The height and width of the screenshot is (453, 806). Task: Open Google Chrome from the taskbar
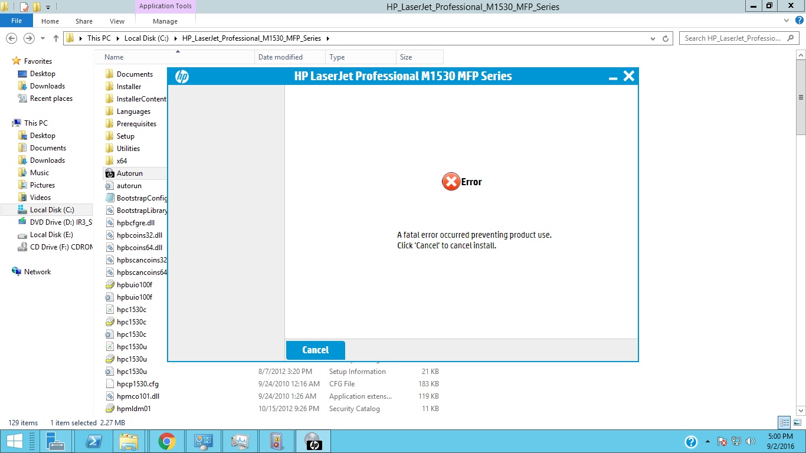pyautogui.click(x=167, y=441)
